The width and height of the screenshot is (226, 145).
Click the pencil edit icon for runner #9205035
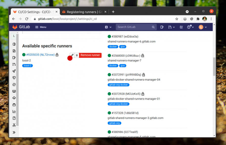pos(72,55)
